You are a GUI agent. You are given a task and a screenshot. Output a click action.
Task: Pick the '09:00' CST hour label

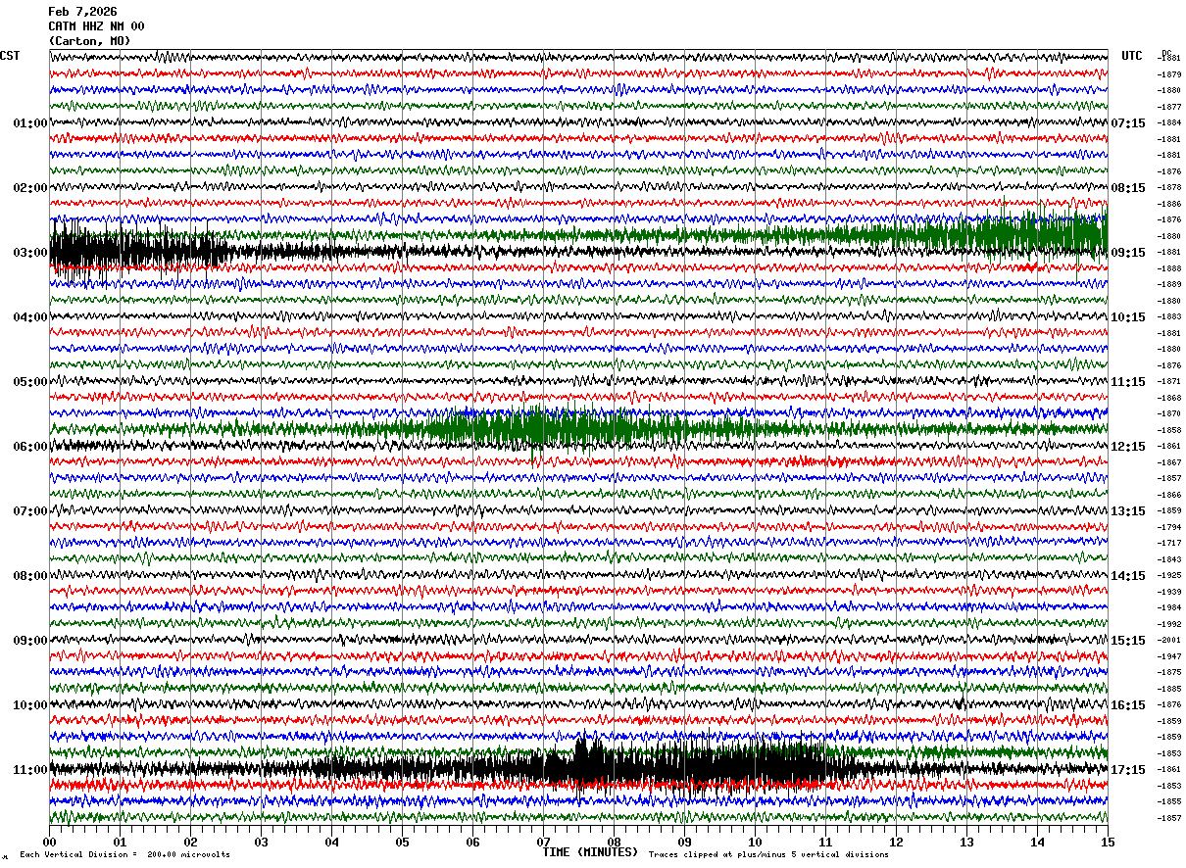[x=30, y=641]
